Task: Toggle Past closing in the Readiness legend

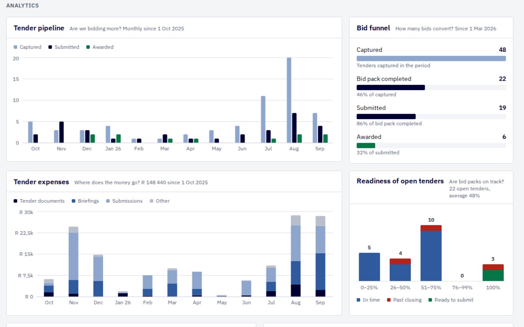Action: [x=404, y=300]
